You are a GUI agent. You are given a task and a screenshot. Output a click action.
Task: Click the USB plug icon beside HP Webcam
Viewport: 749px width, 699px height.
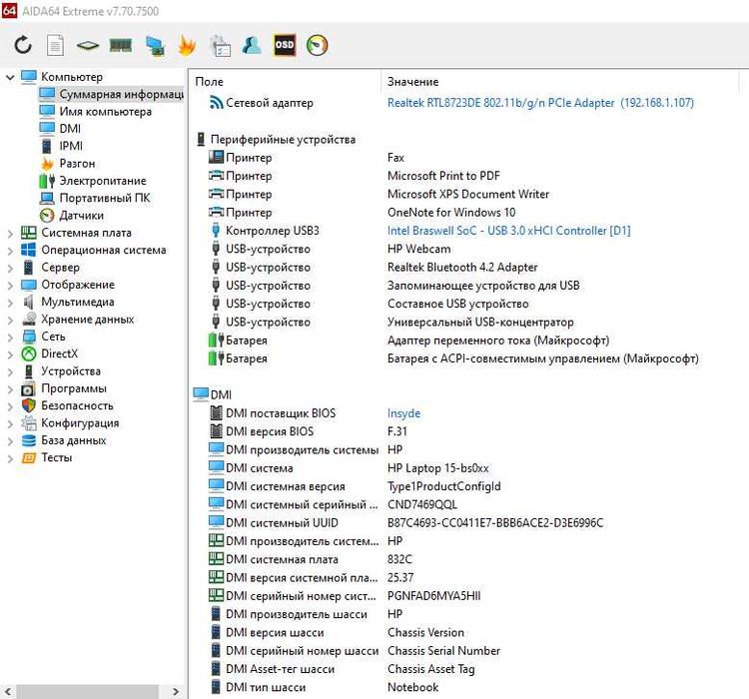pos(216,249)
